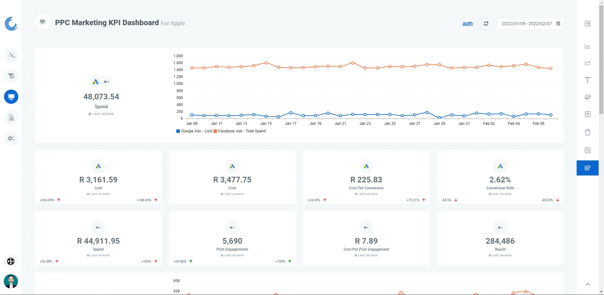Select the dashboard monitor icon in sidebar
This screenshot has height=295, width=604.
tap(11, 97)
